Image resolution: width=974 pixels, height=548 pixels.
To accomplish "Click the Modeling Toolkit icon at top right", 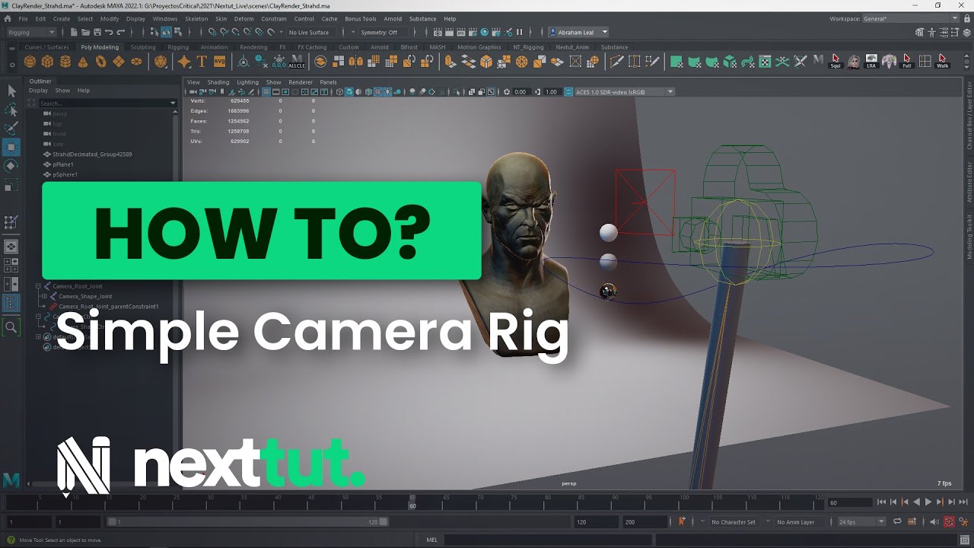I will [920, 32].
